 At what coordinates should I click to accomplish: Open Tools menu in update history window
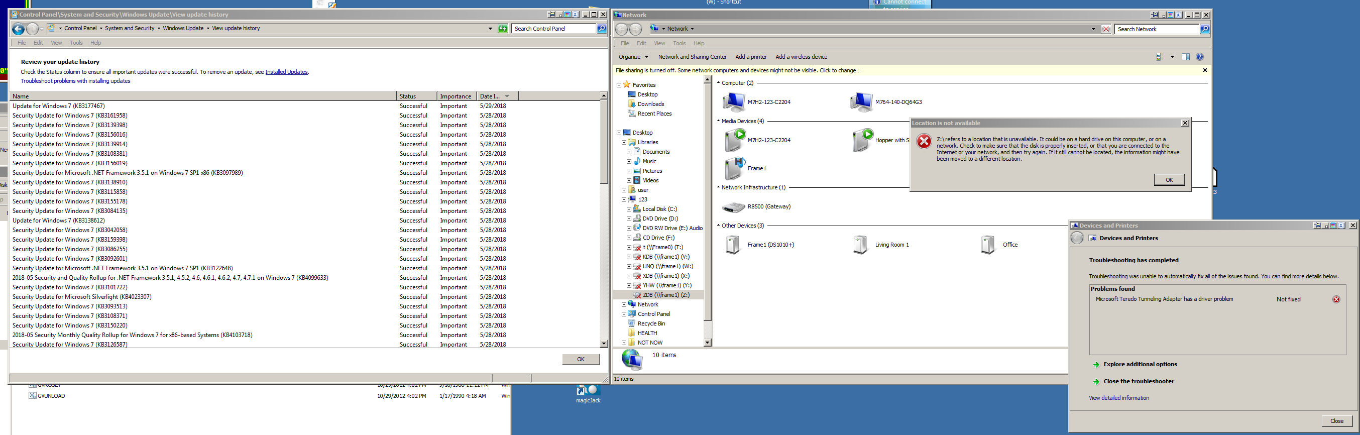76,43
